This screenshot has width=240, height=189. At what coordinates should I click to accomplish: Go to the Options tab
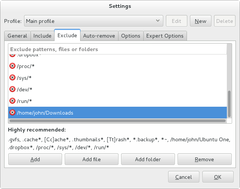pos(131,36)
